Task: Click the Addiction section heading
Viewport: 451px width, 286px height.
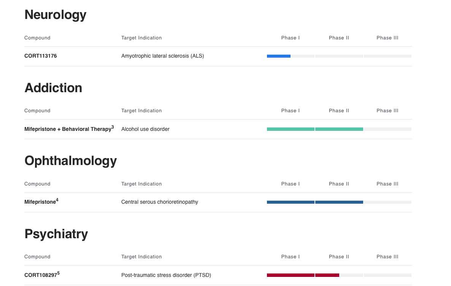Action: tap(53, 88)
